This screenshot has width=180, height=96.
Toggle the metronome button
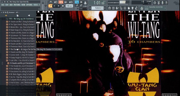click(x=51, y=2)
